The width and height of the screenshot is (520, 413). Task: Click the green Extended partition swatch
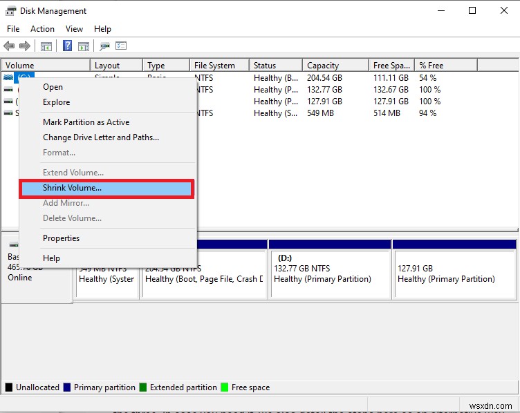coord(143,387)
